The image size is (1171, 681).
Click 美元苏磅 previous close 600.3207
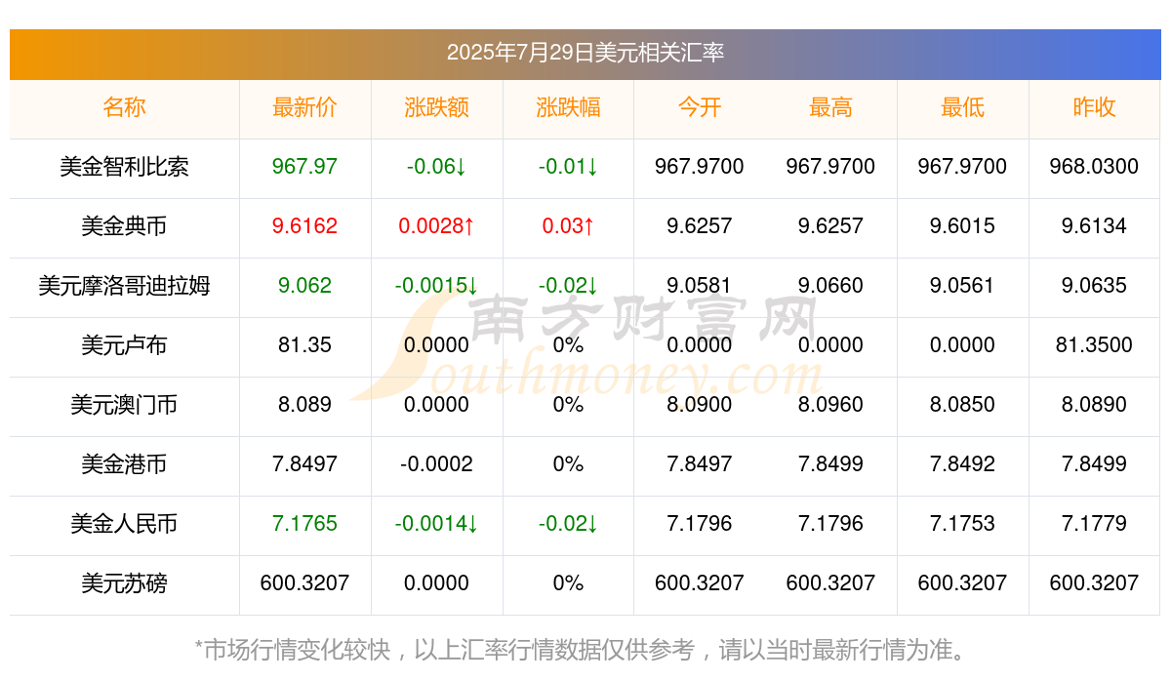click(1094, 583)
